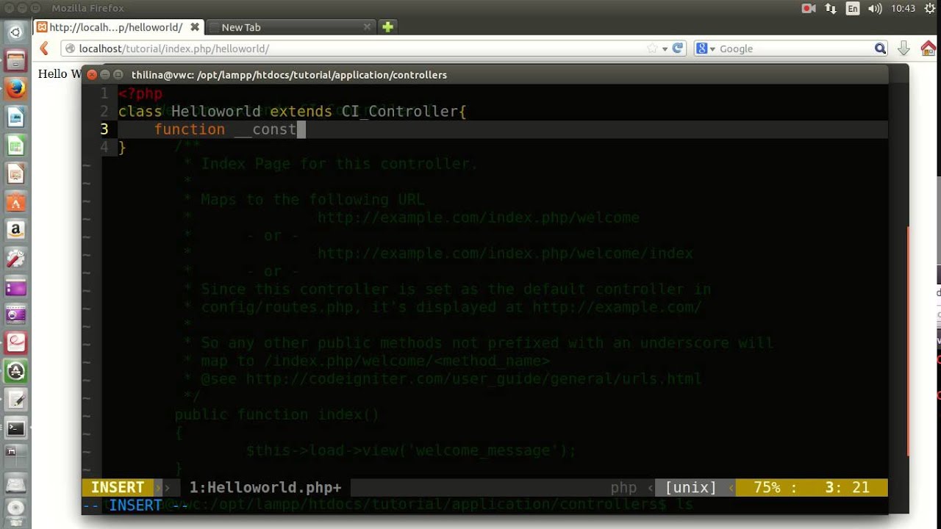Open the Amazon launcher icon

[15, 230]
